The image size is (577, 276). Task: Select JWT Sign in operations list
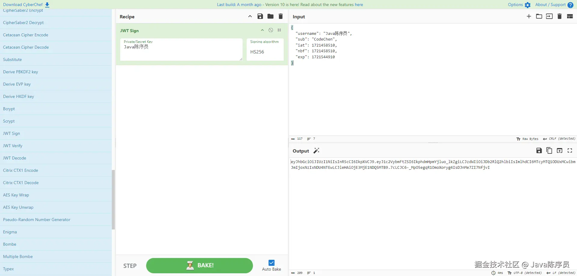pos(56,133)
